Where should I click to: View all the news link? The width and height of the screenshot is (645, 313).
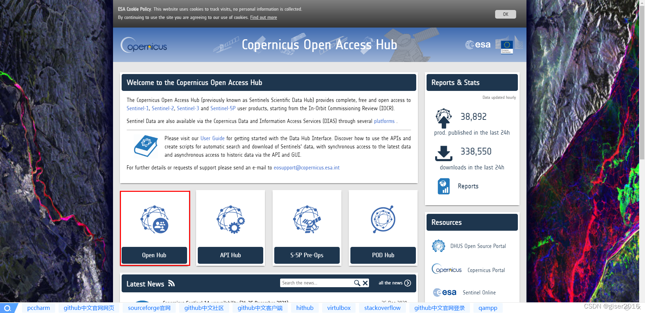tap(390, 283)
